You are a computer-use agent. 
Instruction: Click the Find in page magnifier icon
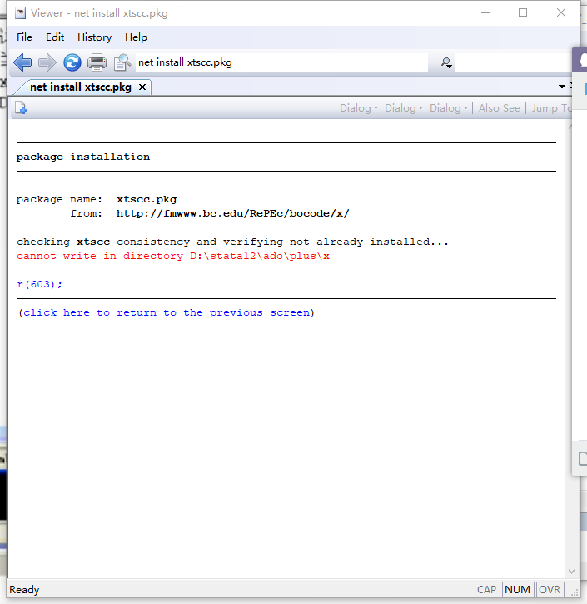click(122, 62)
